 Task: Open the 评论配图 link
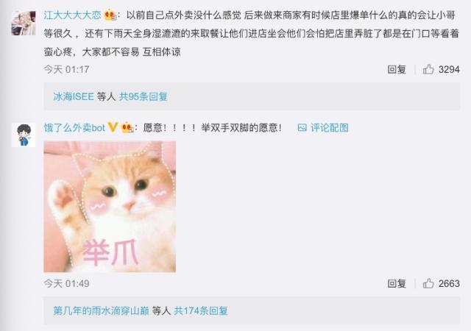tap(330, 128)
